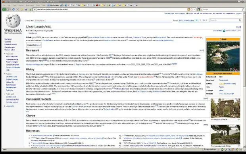Image resolution: width=246 pixels, height=154 pixels.
Task: Show the Contents table via [show]
Action: click(38, 45)
